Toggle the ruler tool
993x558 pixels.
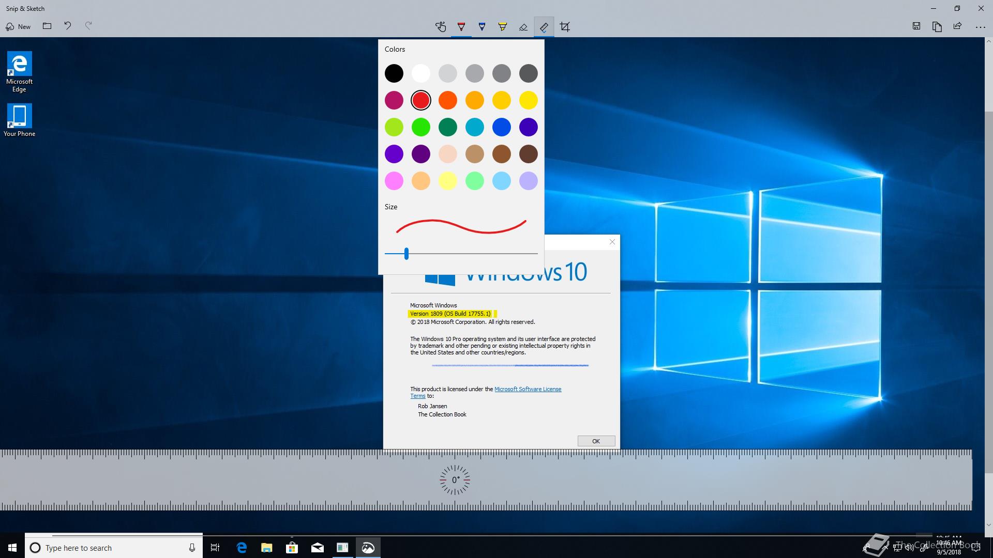tap(544, 27)
